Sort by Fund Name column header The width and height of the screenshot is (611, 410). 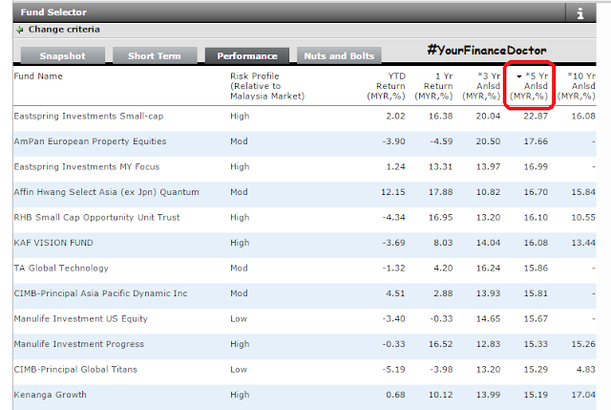pyautogui.click(x=38, y=76)
